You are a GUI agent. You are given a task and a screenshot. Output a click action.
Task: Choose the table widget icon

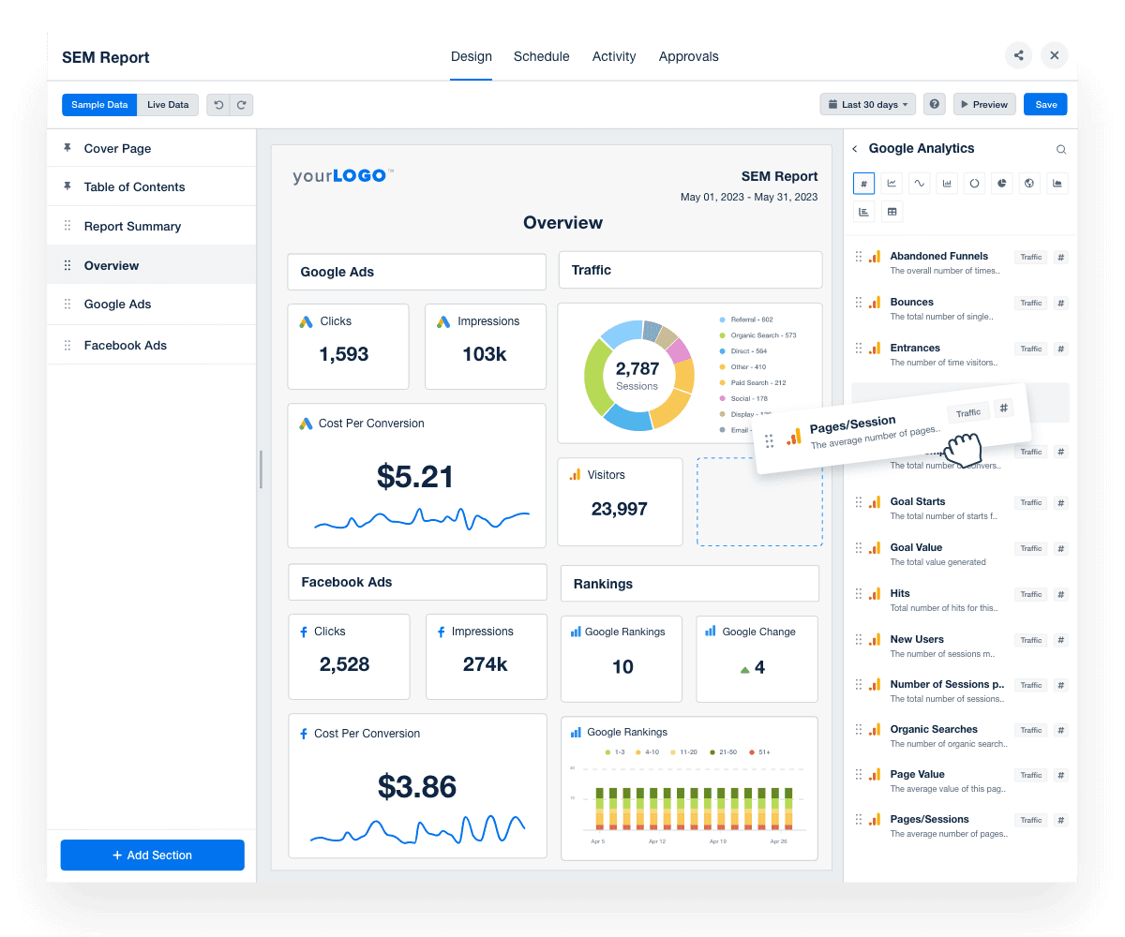click(x=892, y=211)
